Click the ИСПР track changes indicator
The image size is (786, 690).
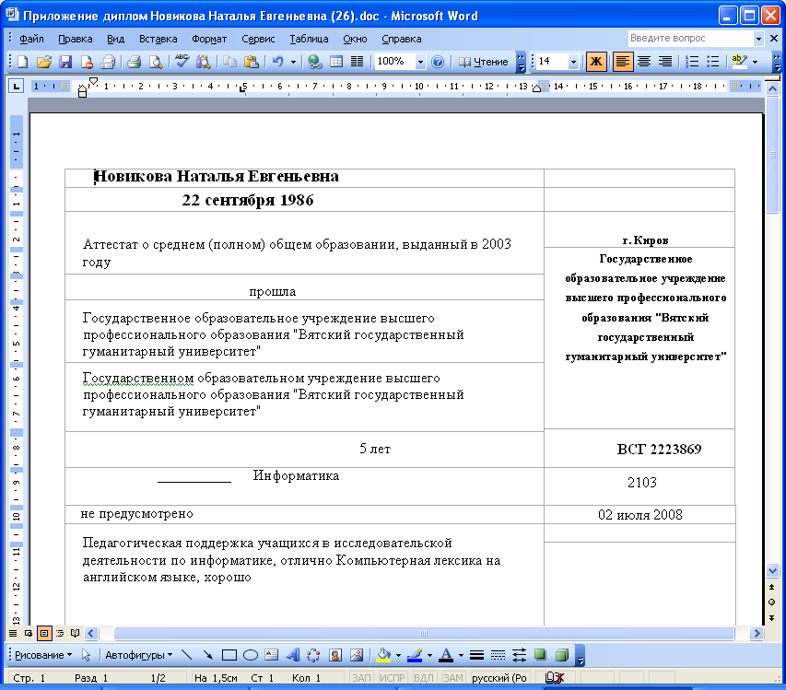tap(392, 677)
